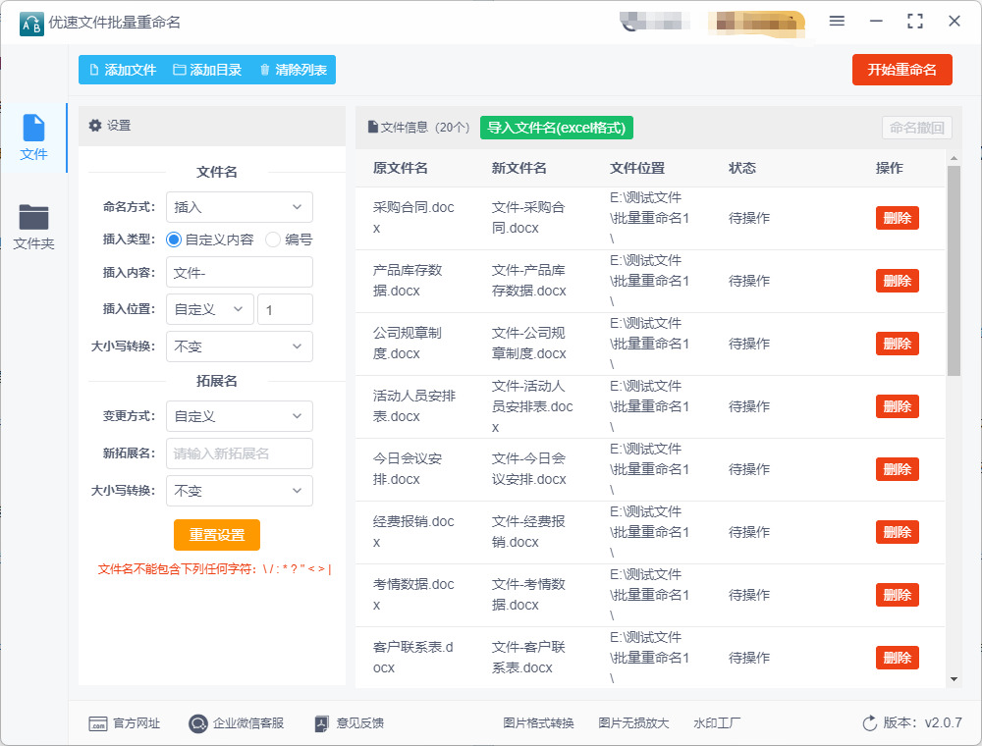The width and height of the screenshot is (982, 746).
Task: Delete the 采购合同.docx row
Action: (x=897, y=218)
